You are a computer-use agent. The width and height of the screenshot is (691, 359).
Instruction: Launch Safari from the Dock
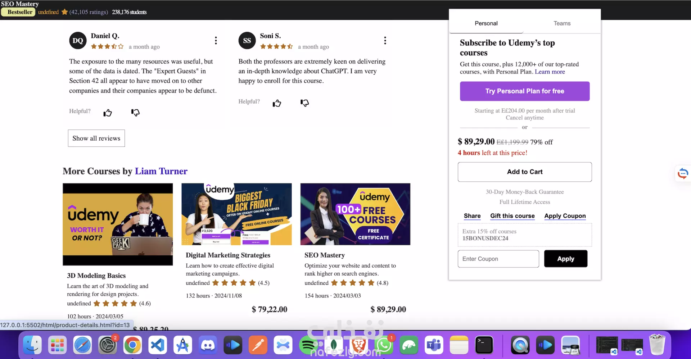(x=82, y=345)
